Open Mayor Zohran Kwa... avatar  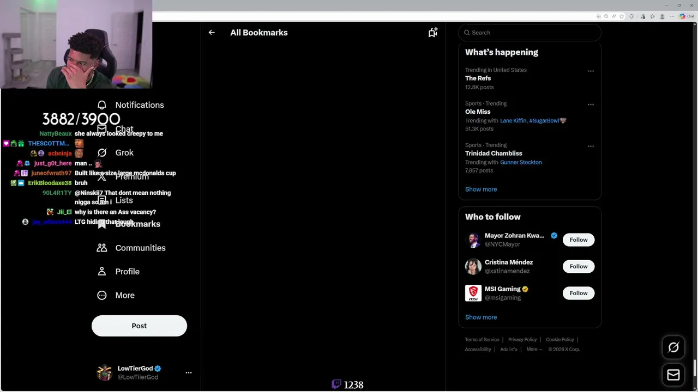(473, 240)
